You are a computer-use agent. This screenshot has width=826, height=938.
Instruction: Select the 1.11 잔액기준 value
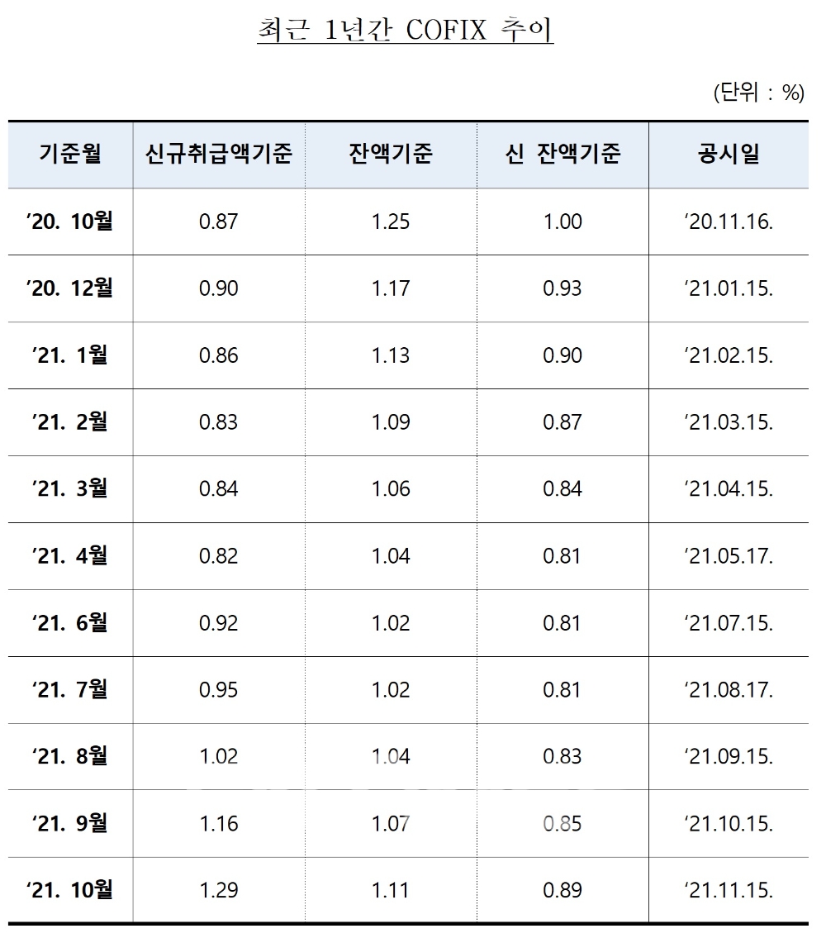[x=391, y=890]
